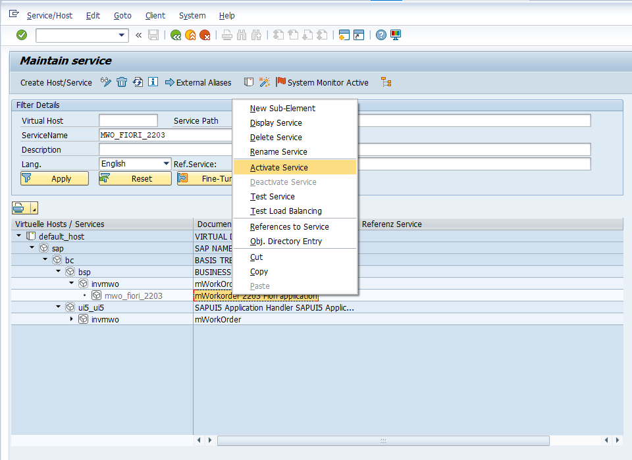632x460 pixels.
Task: Collapse the default_host tree node
Action: point(19,236)
